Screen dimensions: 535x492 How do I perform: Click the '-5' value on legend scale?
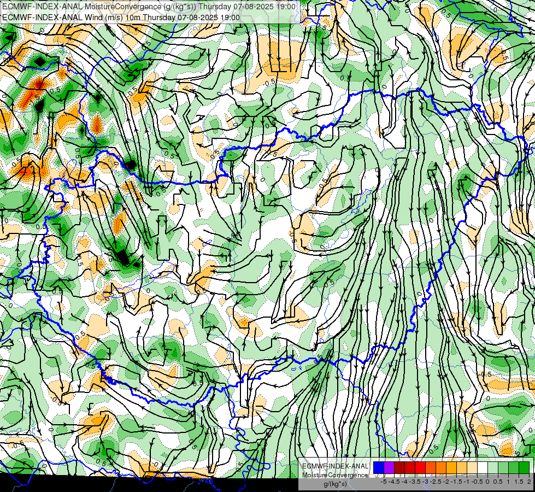[x=384, y=482]
